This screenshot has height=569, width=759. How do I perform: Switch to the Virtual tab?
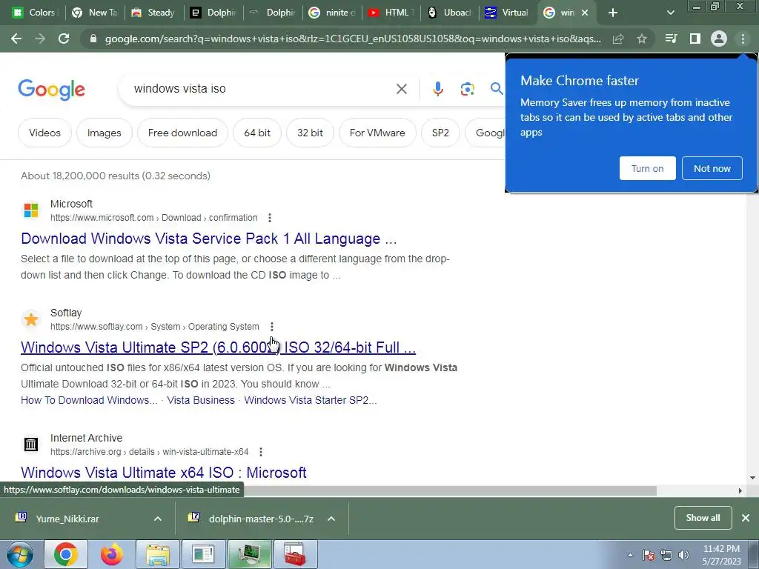coord(507,13)
